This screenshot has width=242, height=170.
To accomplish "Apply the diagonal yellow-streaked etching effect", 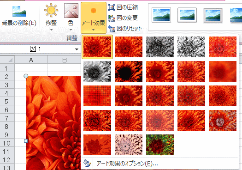I will click(x=191, y=121).
